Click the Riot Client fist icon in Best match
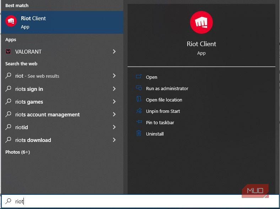The image size is (280, 209). (11, 21)
